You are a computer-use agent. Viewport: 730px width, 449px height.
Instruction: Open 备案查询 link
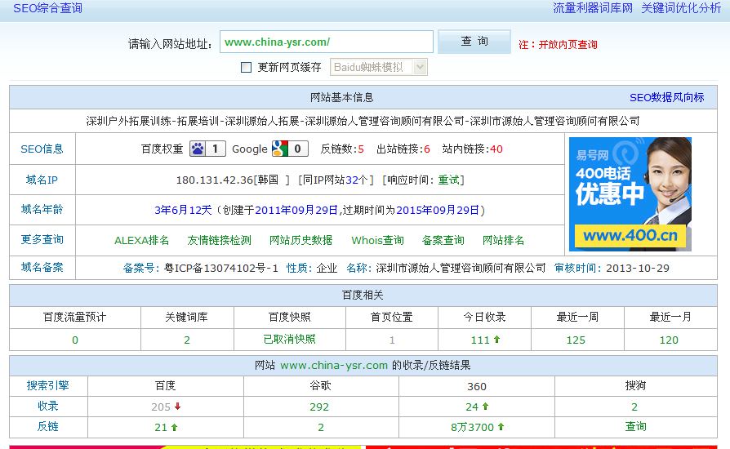click(x=443, y=241)
